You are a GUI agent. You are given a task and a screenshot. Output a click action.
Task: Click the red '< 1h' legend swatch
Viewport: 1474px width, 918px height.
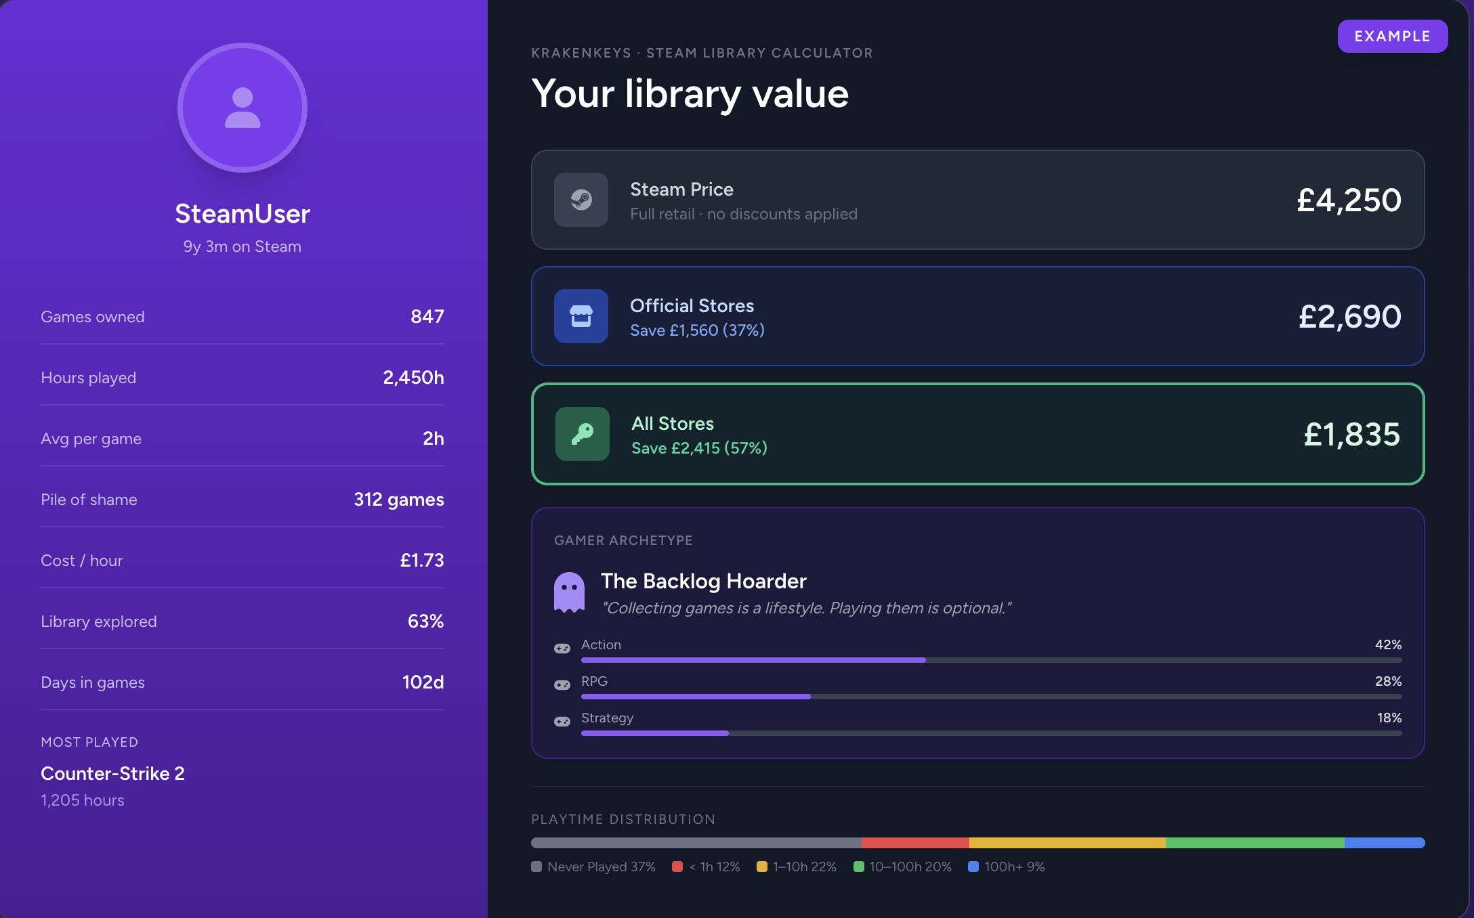[x=677, y=867]
